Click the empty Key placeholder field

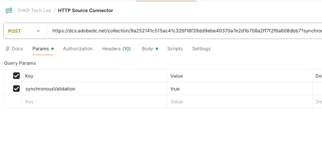(94, 101)
